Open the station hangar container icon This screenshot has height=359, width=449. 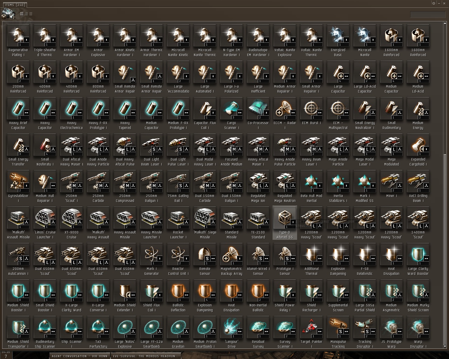8,13
